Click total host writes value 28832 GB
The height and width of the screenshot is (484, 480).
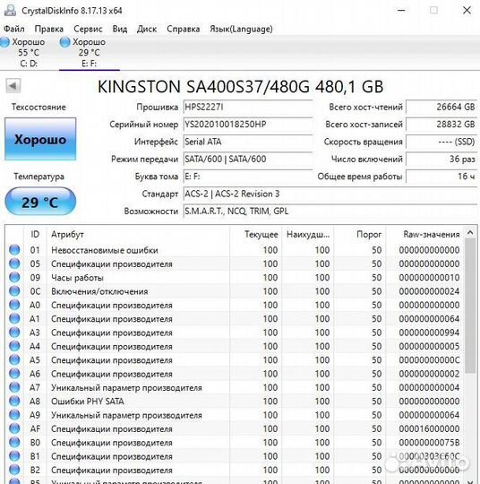click(441, 125)
